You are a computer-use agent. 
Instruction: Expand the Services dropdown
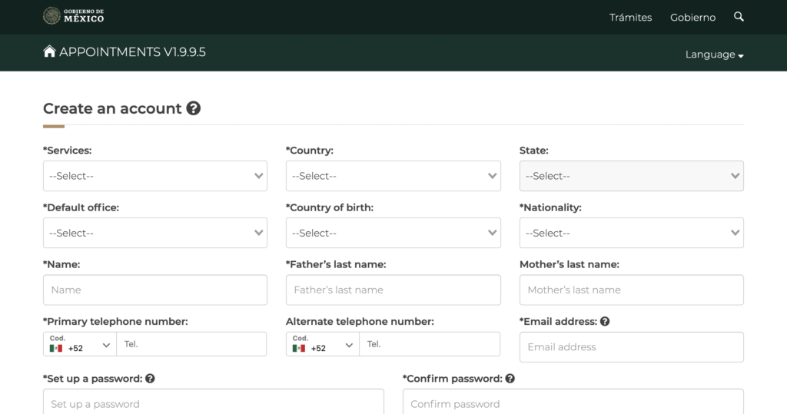tap(155, 176)
